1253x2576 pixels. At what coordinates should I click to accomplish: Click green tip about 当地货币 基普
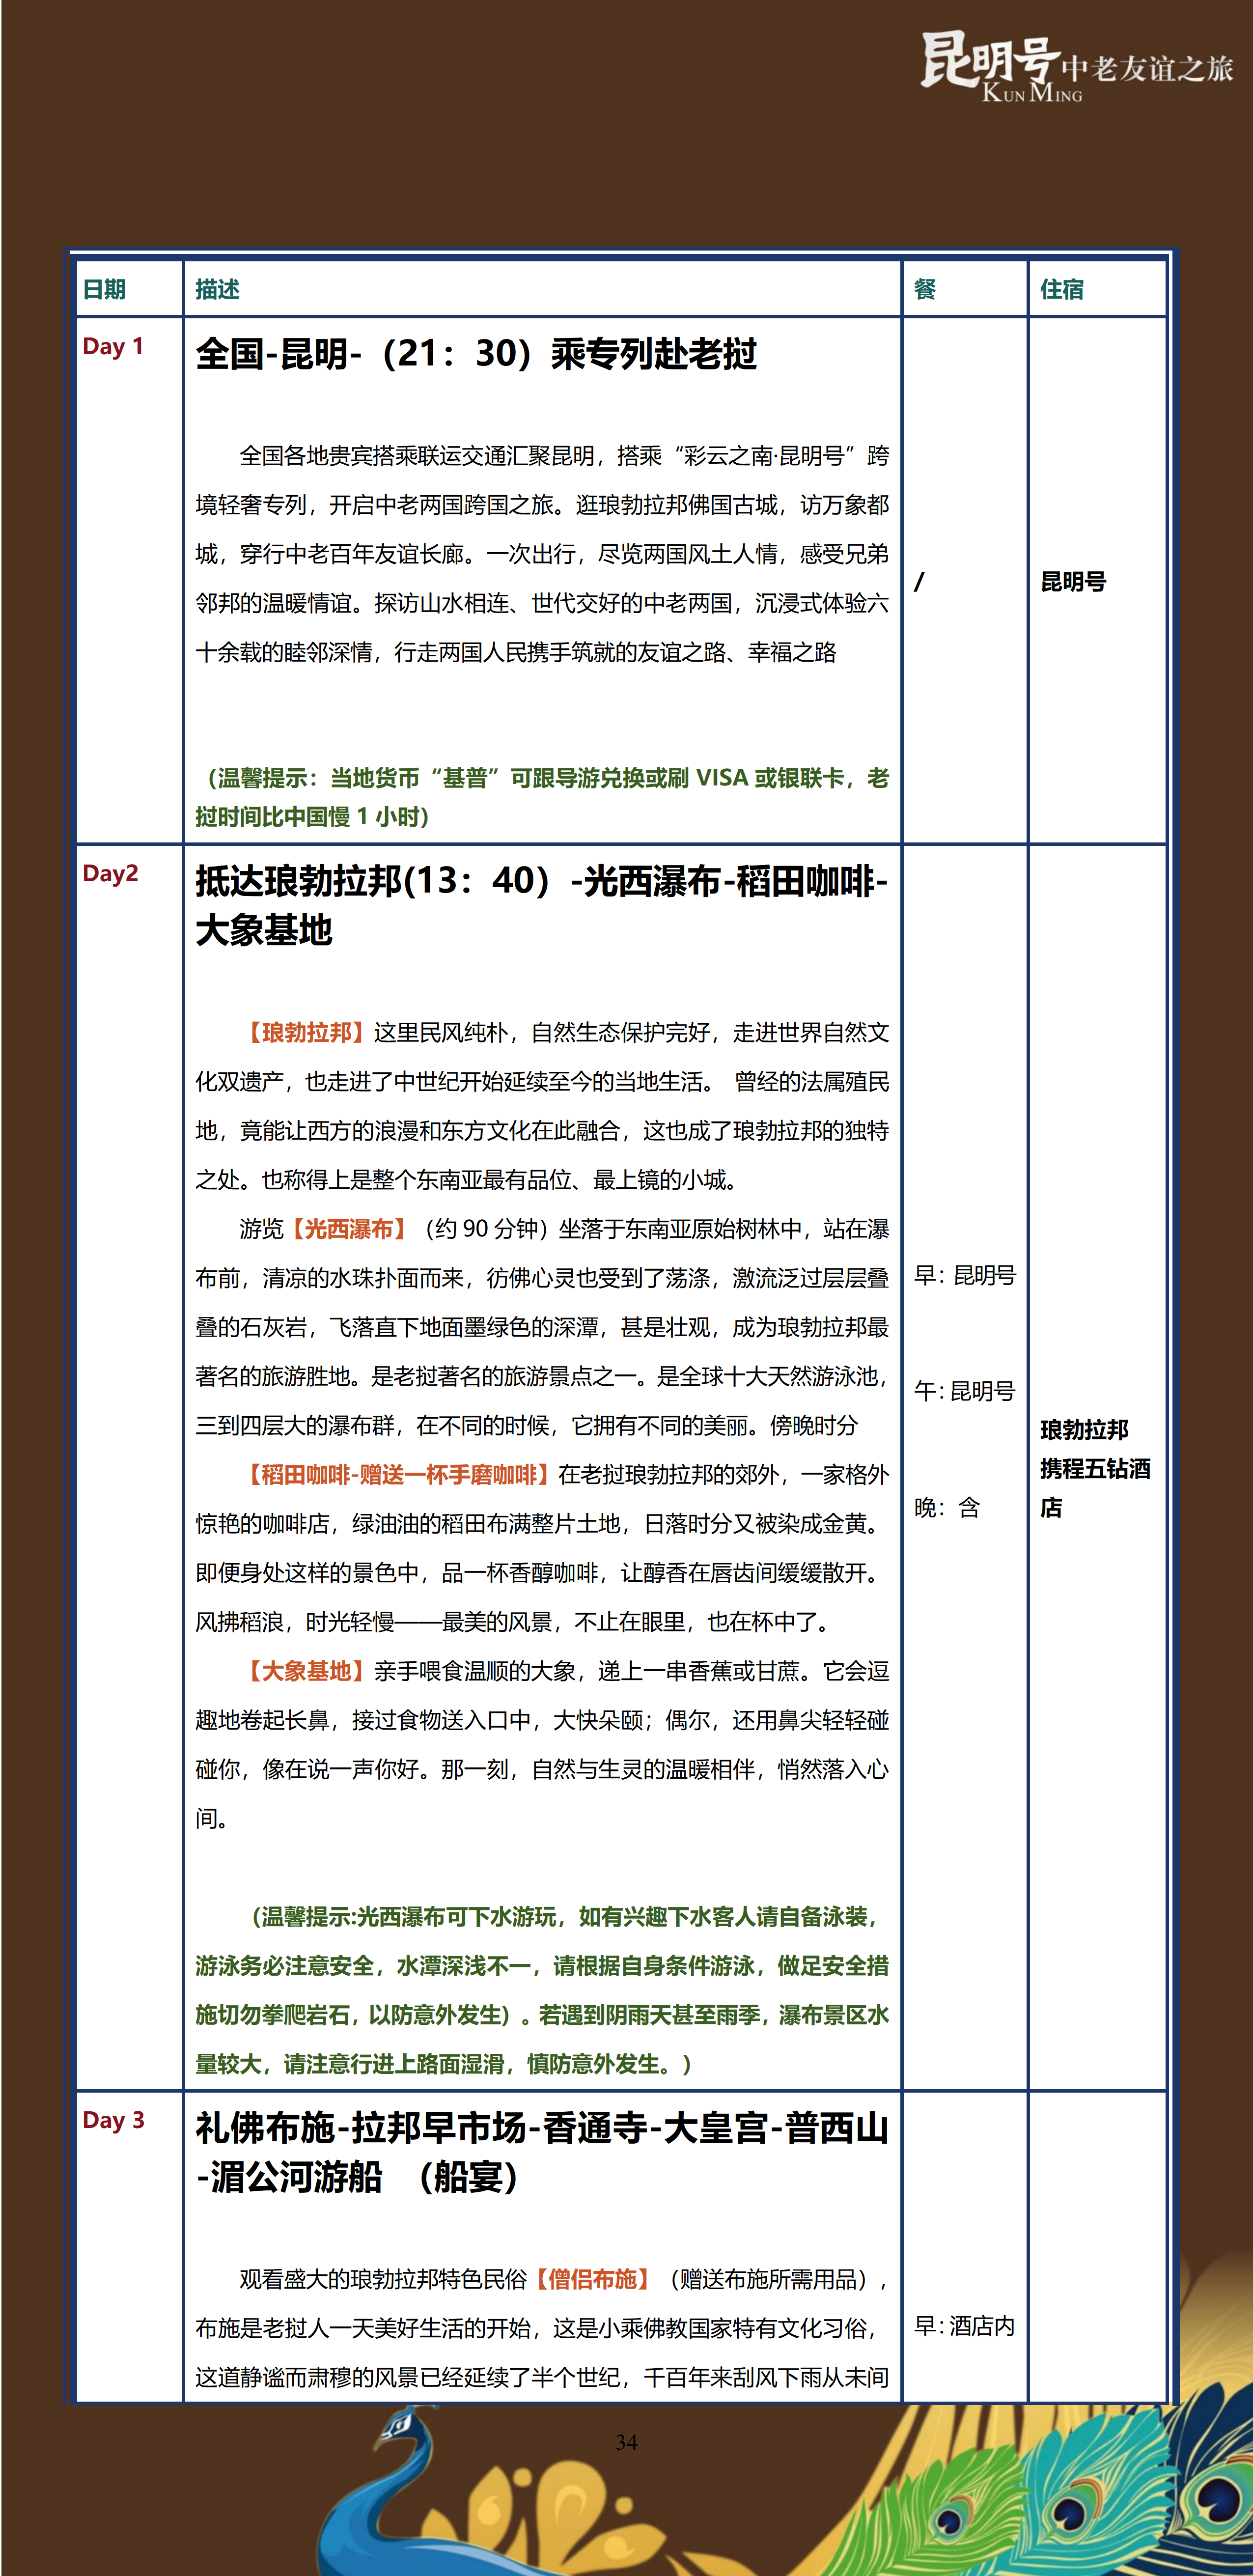pyautogui.click(x=541, y=797)
